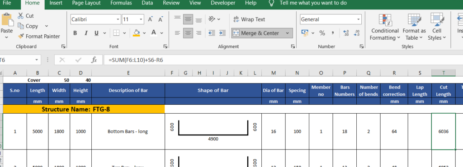Toggle Bold formatting

[75, 33]
